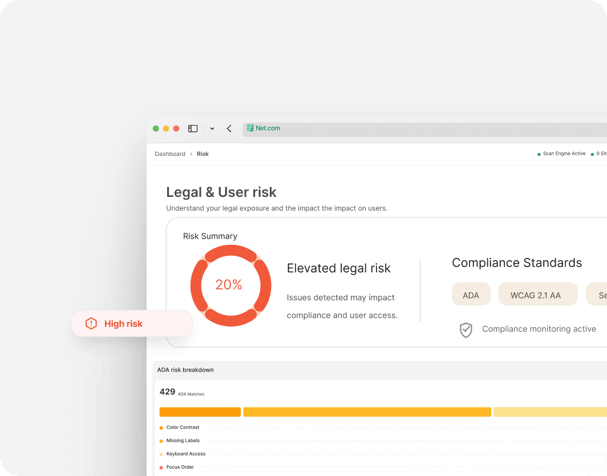Image resolution: width=607 pixels, height=476 pixels.
Task: Open the Dashboard breadcrumb link
Action: (x=170, y=154)
